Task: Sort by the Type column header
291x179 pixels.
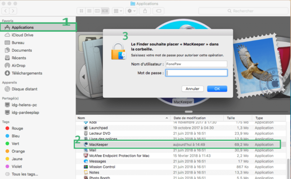Action: point(269,118)
